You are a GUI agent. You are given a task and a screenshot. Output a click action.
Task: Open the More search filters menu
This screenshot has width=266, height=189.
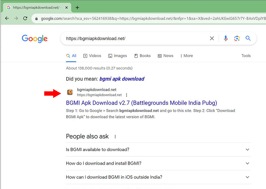coord(187,56)
